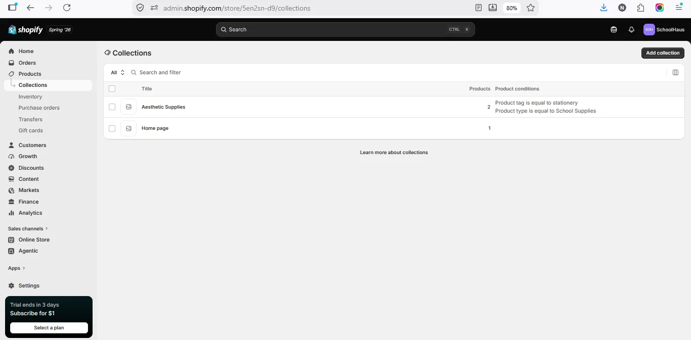Open Gift cards page

pos(31,130)
